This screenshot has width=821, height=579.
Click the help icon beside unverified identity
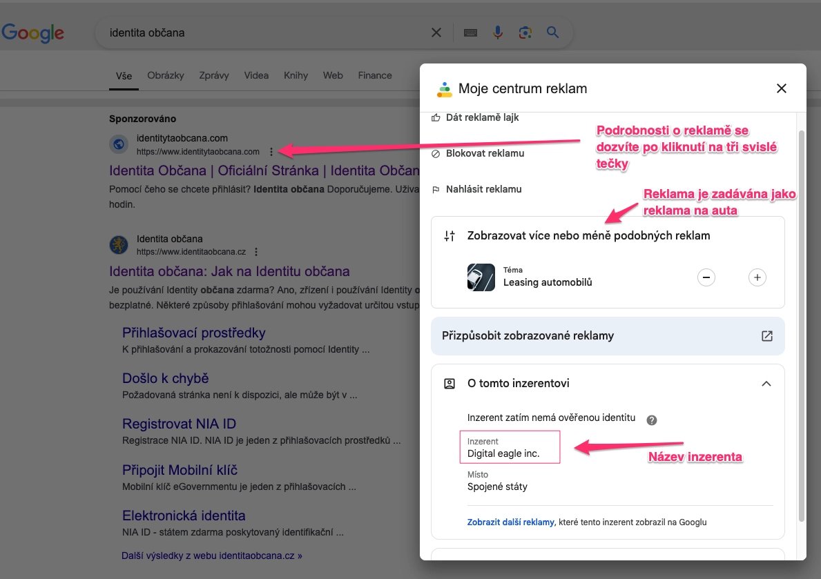click(x=651, y=420)
